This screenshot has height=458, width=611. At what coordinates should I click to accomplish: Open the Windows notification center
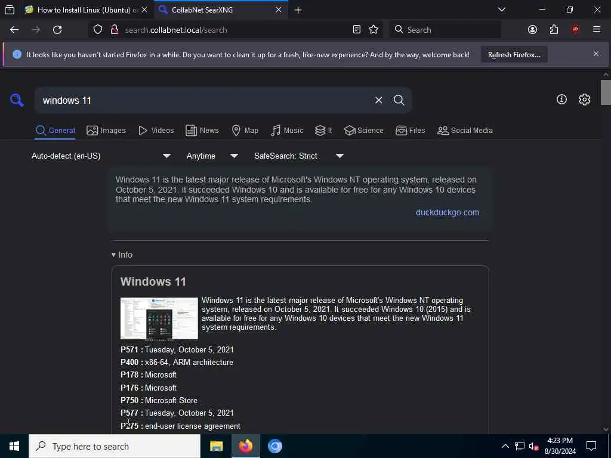pos(591,446)
